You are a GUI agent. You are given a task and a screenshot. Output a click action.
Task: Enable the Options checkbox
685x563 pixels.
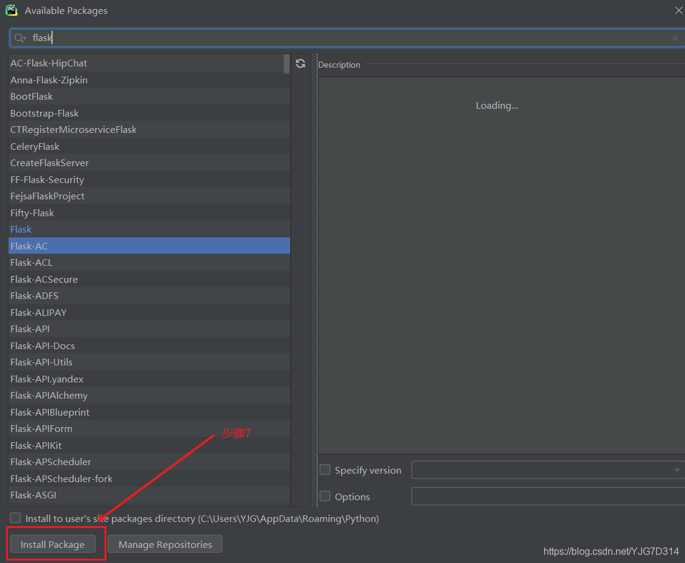click(325, 496)
